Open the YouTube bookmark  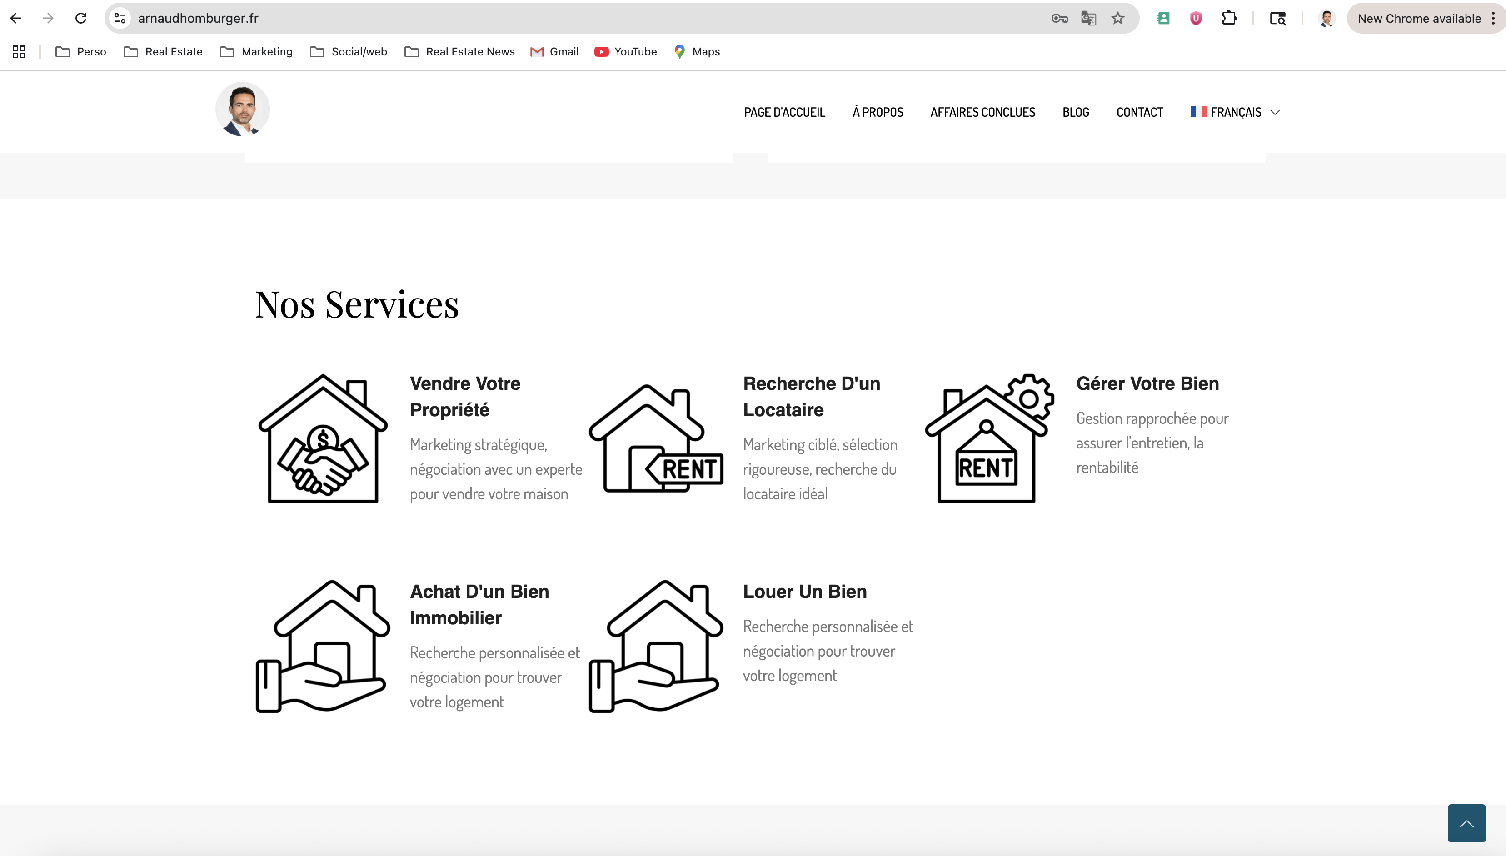point(625,52)
